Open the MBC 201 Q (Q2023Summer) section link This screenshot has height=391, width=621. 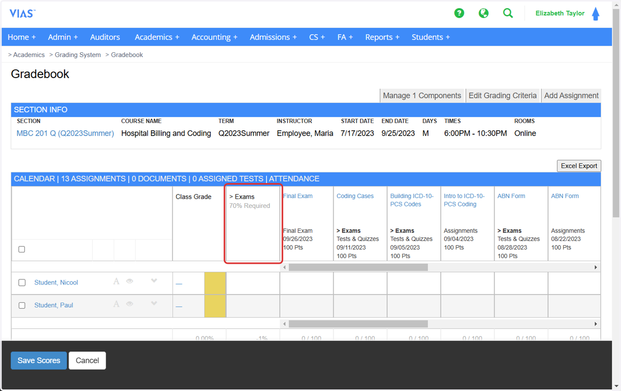point(65,133)
